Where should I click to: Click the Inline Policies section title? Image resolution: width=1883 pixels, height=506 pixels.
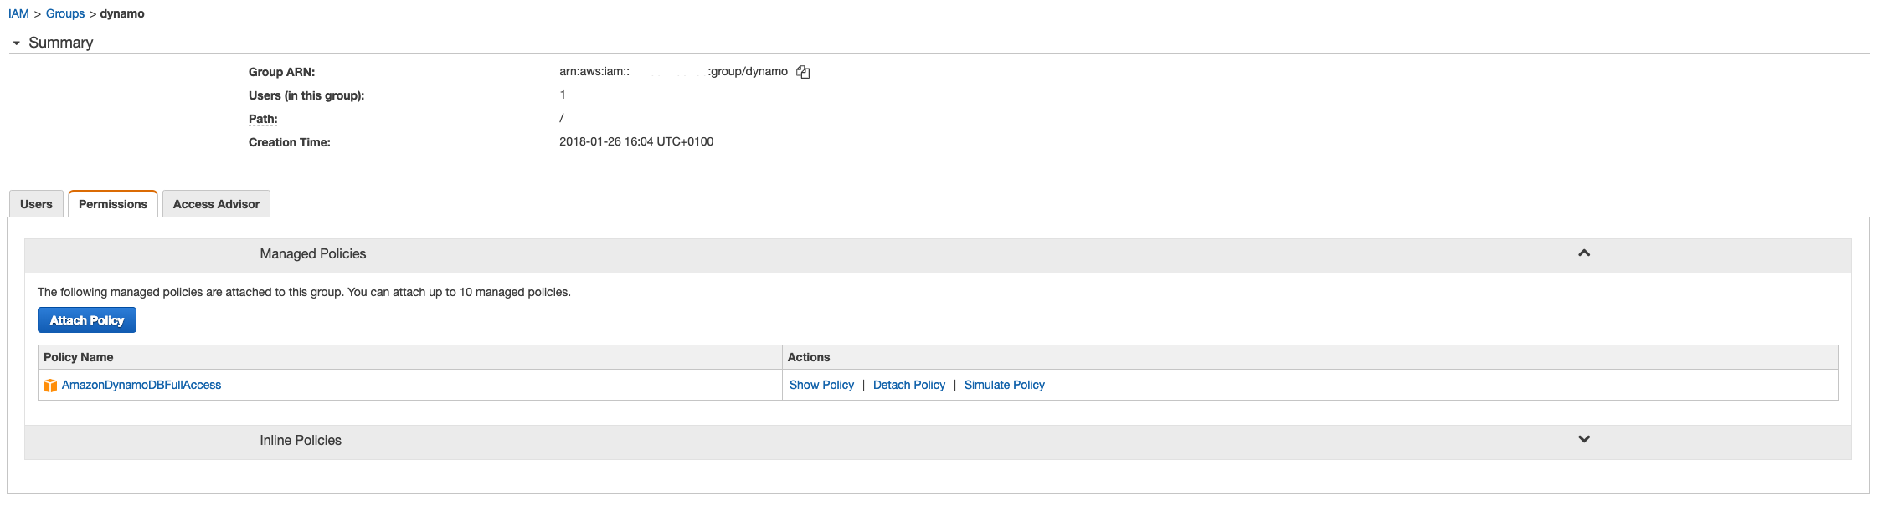(x=301, y=441)
